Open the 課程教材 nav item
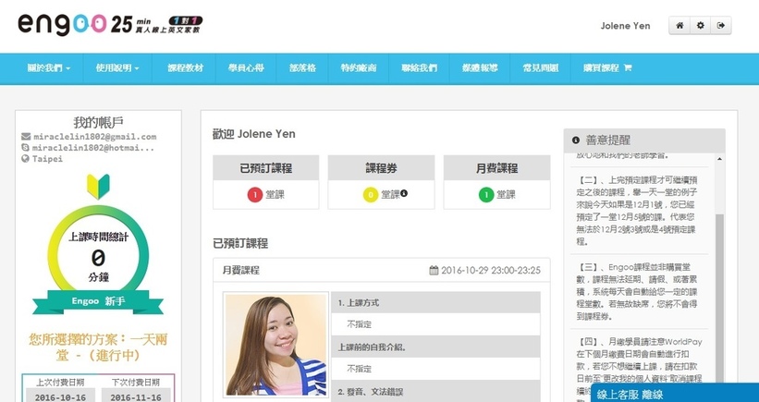Viewport: 759px width, 402px height. (x=184, y=67)
